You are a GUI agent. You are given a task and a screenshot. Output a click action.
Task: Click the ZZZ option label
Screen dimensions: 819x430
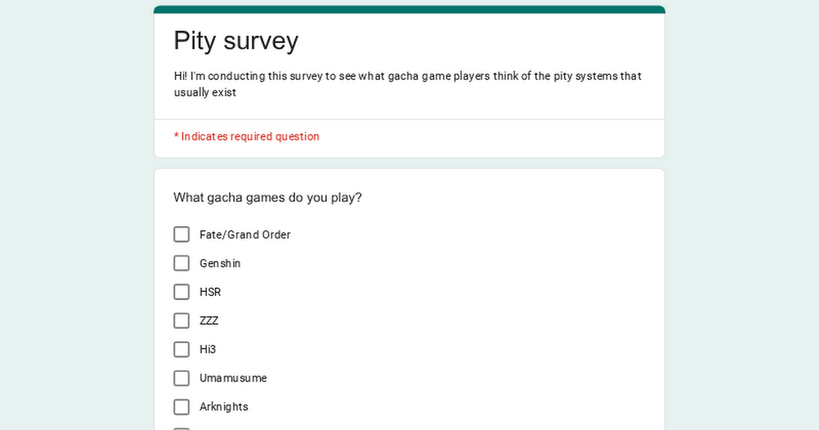209,321
